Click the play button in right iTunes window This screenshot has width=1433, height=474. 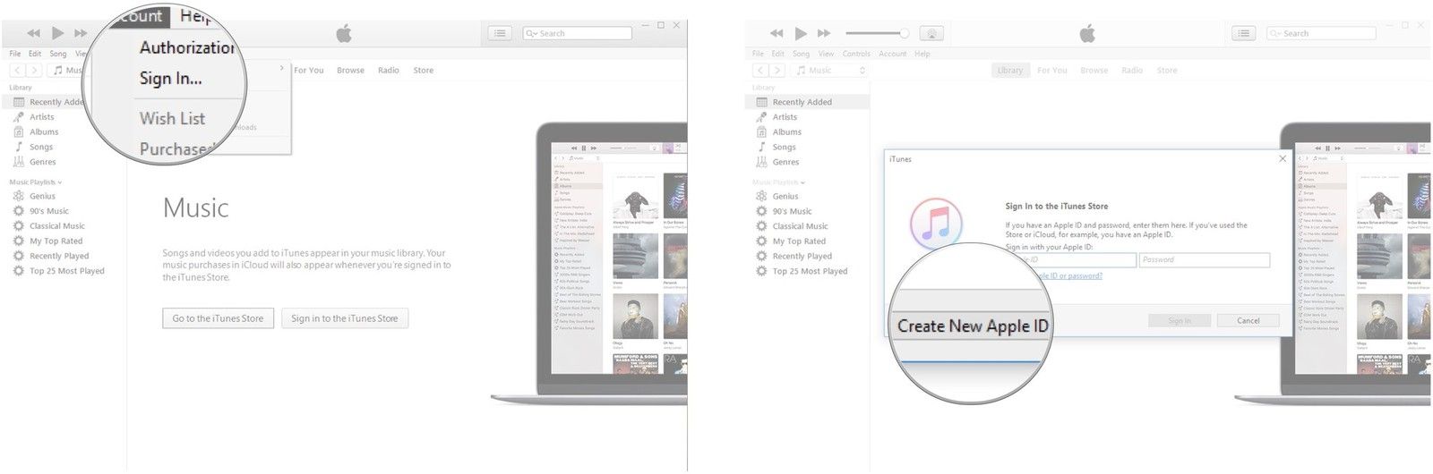801,33
